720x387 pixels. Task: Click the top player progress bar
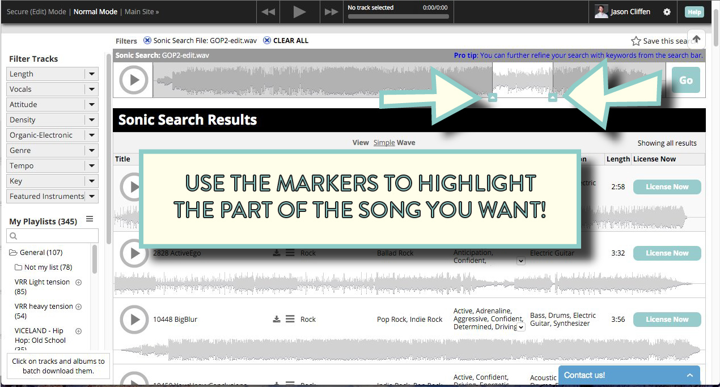398,16
